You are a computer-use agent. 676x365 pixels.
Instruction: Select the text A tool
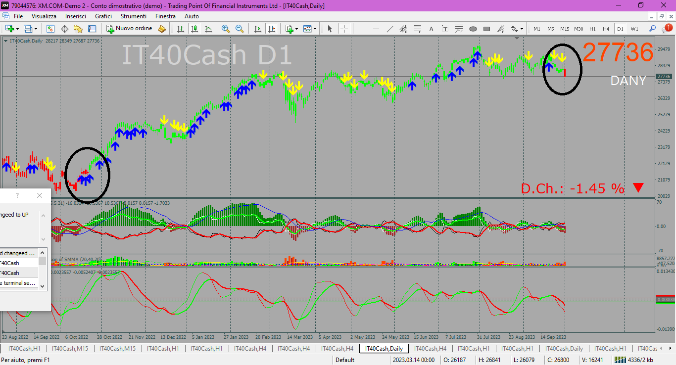pos(431,29)
